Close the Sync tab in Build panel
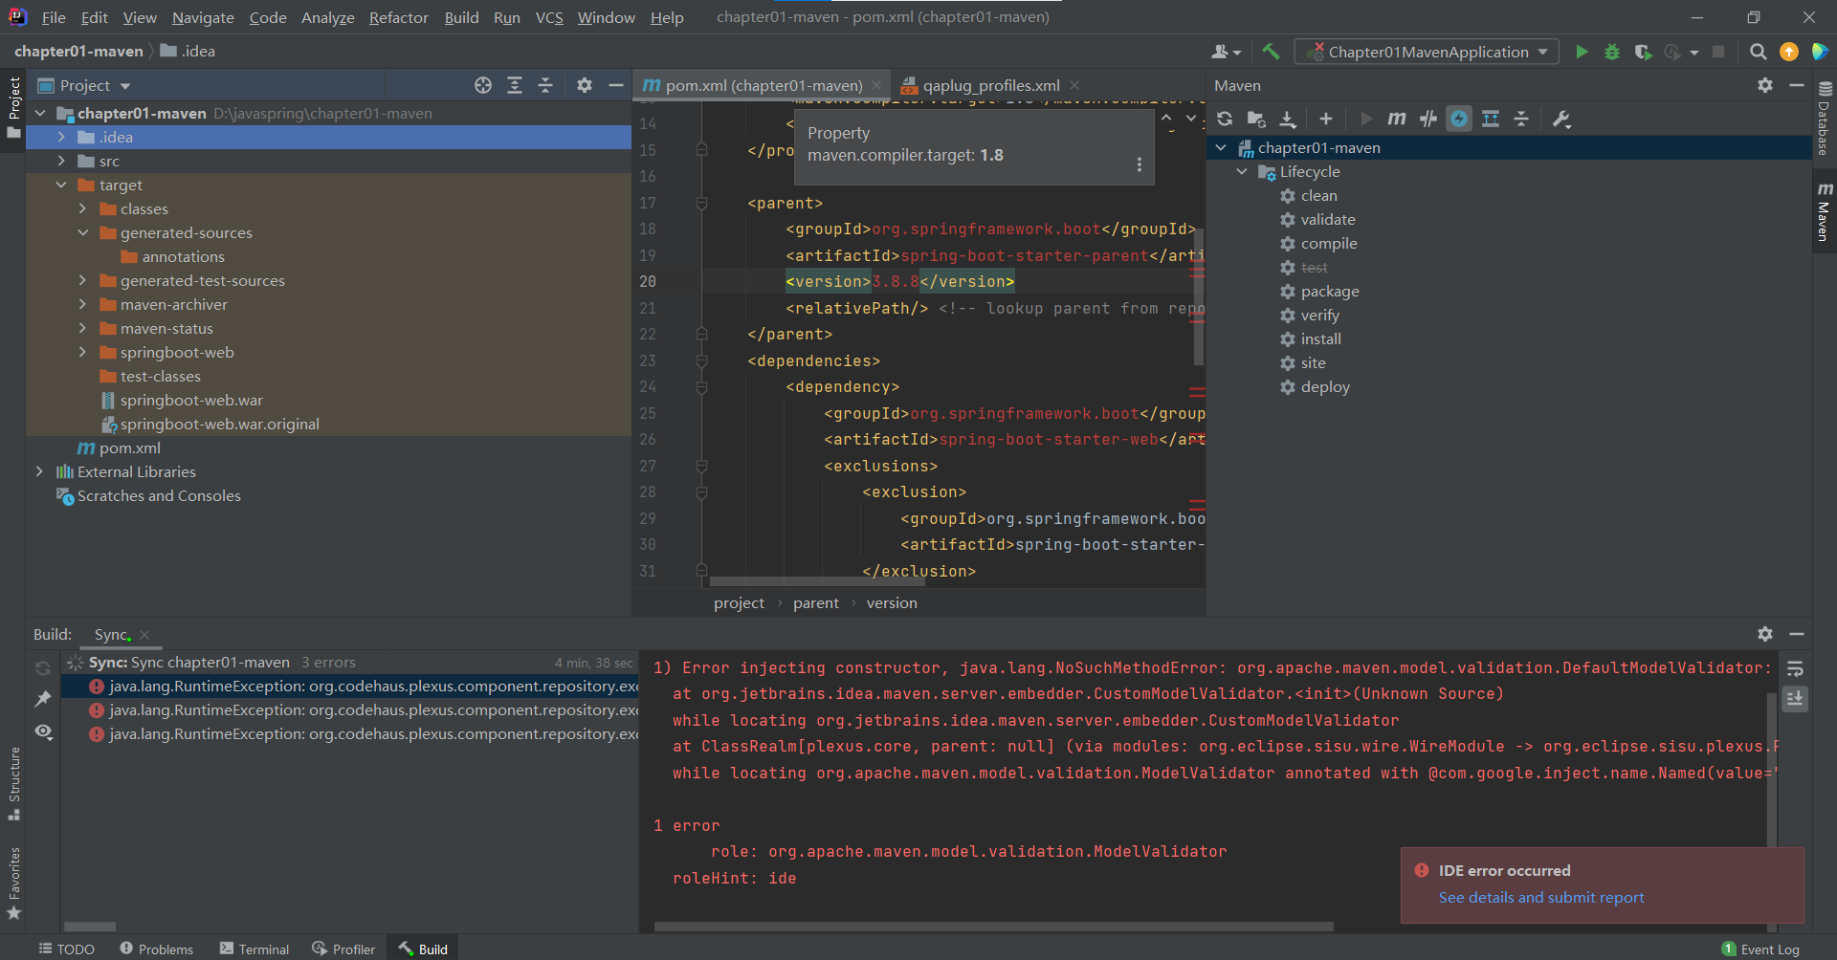This screenshot has width=1837, height=960. (144, 635)
